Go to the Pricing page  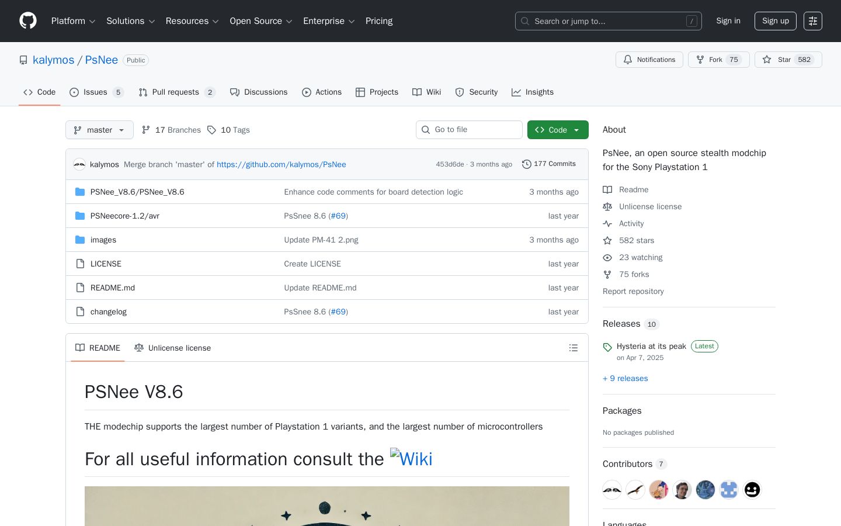click(x=379, y=21)
